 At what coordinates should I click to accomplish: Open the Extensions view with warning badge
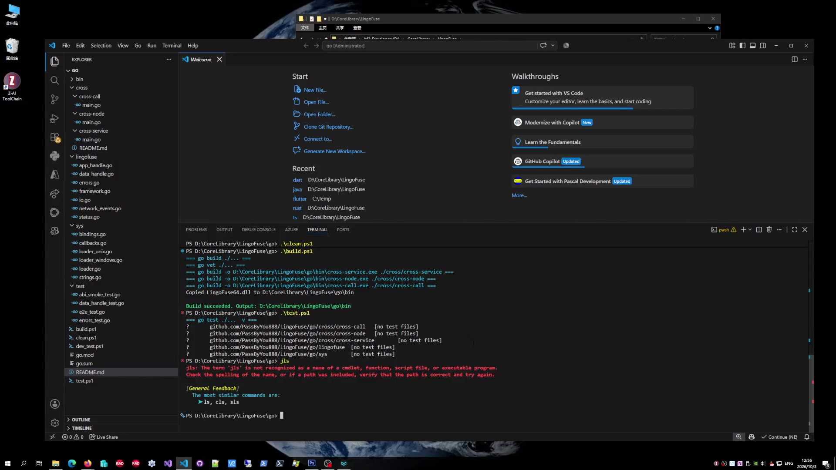click(54, 138)
